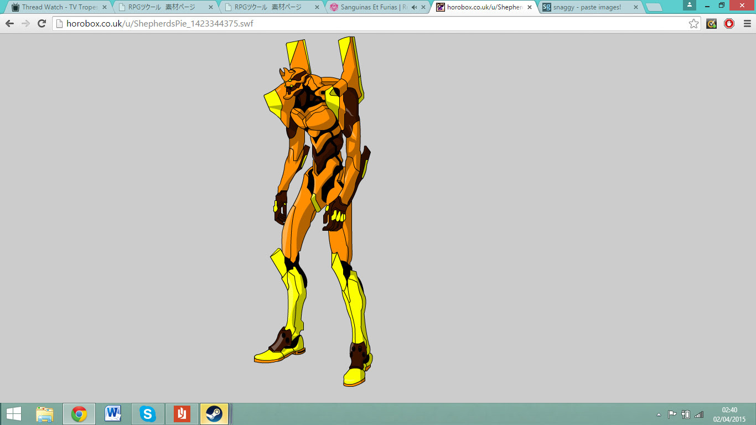Open the Windows Start menu
Screen dimensions: 756x425
[x=14, y=414]
